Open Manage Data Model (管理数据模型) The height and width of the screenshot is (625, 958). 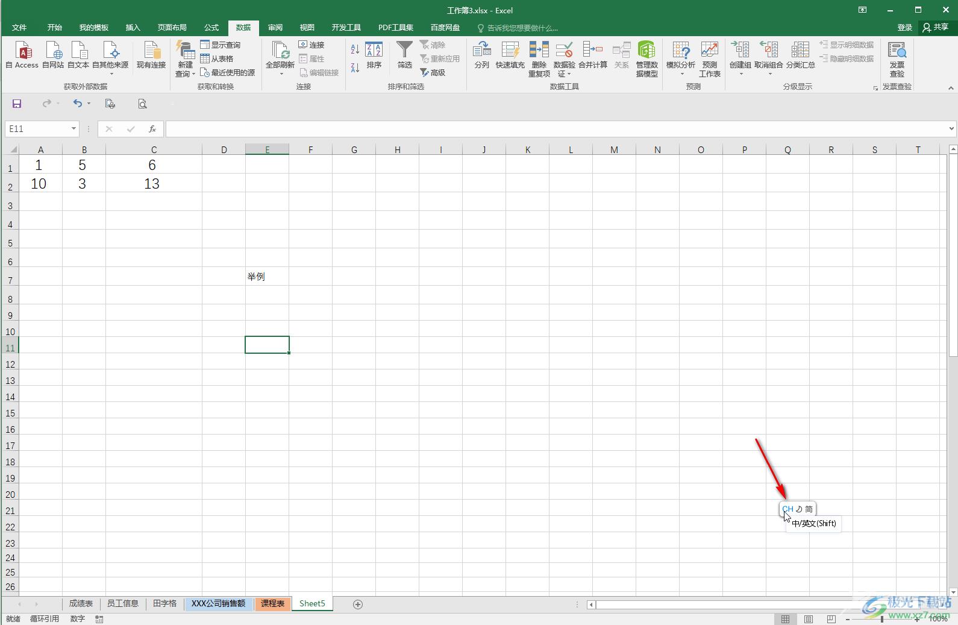(x=646, y=58)
